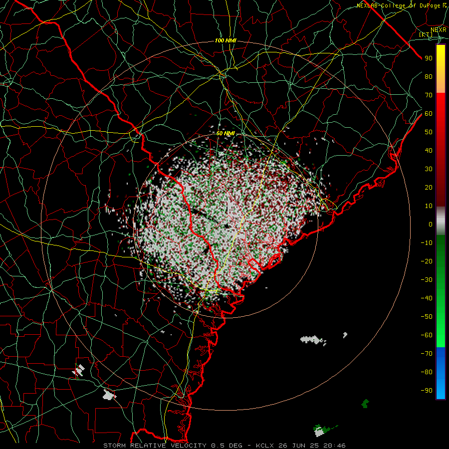
Task: Click the STORM RELATIVE VELOCITY footer text
Action: [x=155, y=446]
